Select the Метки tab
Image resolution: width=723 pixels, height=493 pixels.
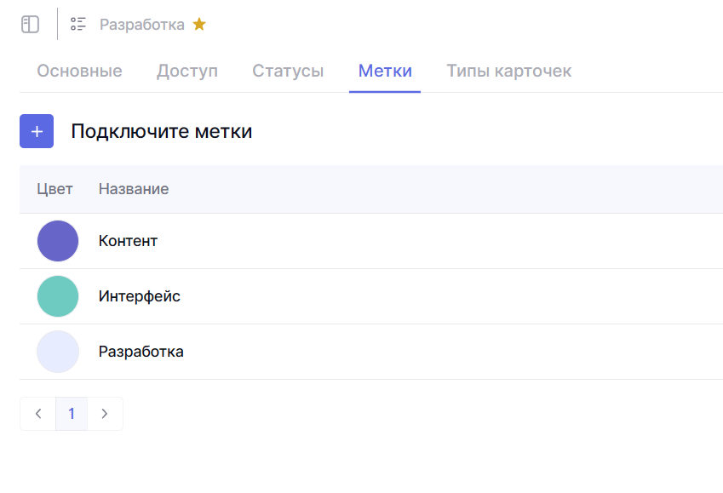[x=385, y=72]
